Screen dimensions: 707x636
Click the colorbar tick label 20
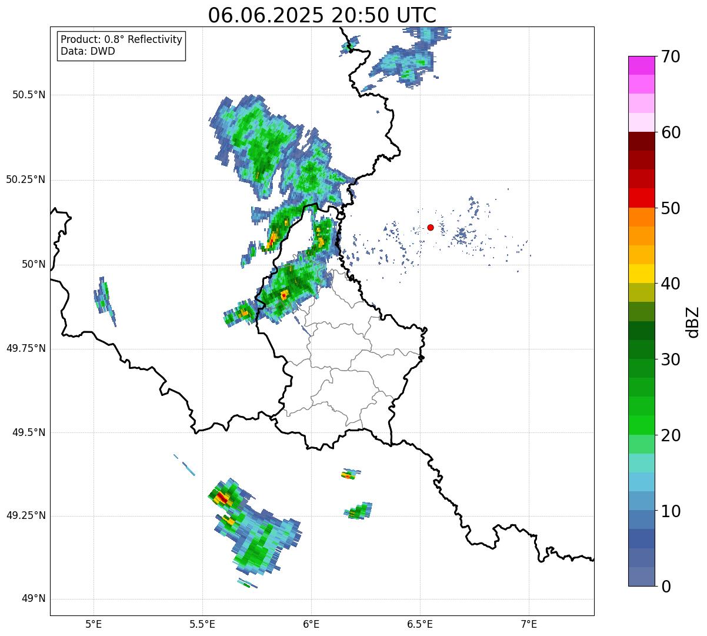(671, 435)
